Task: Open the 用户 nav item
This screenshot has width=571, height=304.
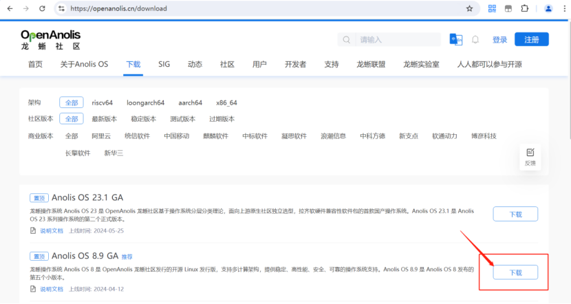Action: point(259,65)
